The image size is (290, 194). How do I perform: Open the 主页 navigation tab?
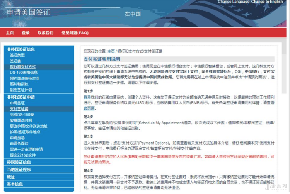click(x=10, y=33)
